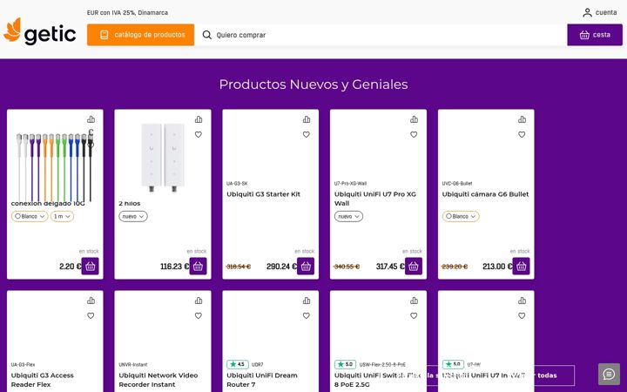Favorite Ubiquiti UniFi U7 Pro XG Wall

tap(414, 135)
